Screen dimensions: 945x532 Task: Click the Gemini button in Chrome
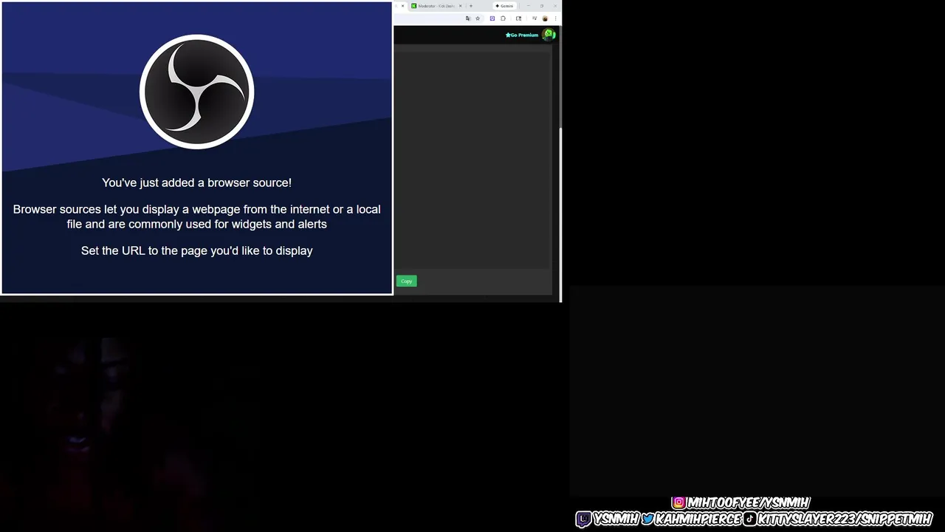[505, 6]
